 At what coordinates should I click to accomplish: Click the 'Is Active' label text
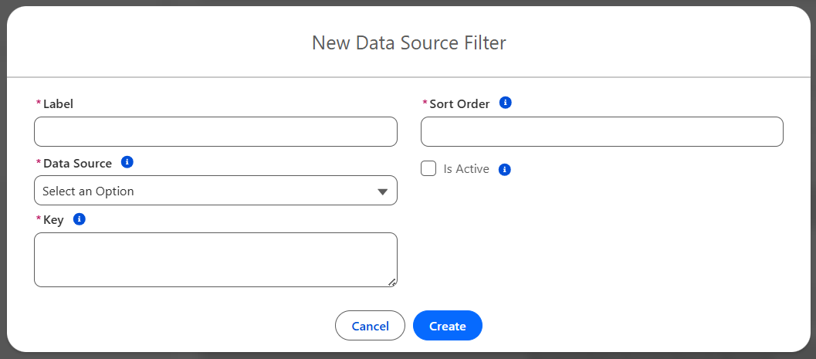tap(466, 169)
